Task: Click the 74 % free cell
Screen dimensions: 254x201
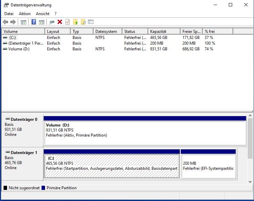Action: point(209,49)
